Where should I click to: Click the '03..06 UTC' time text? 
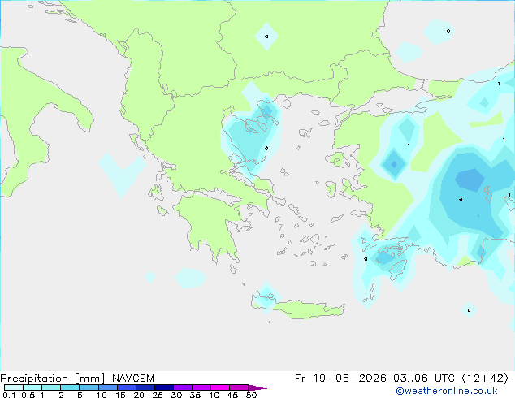[424, 379]
